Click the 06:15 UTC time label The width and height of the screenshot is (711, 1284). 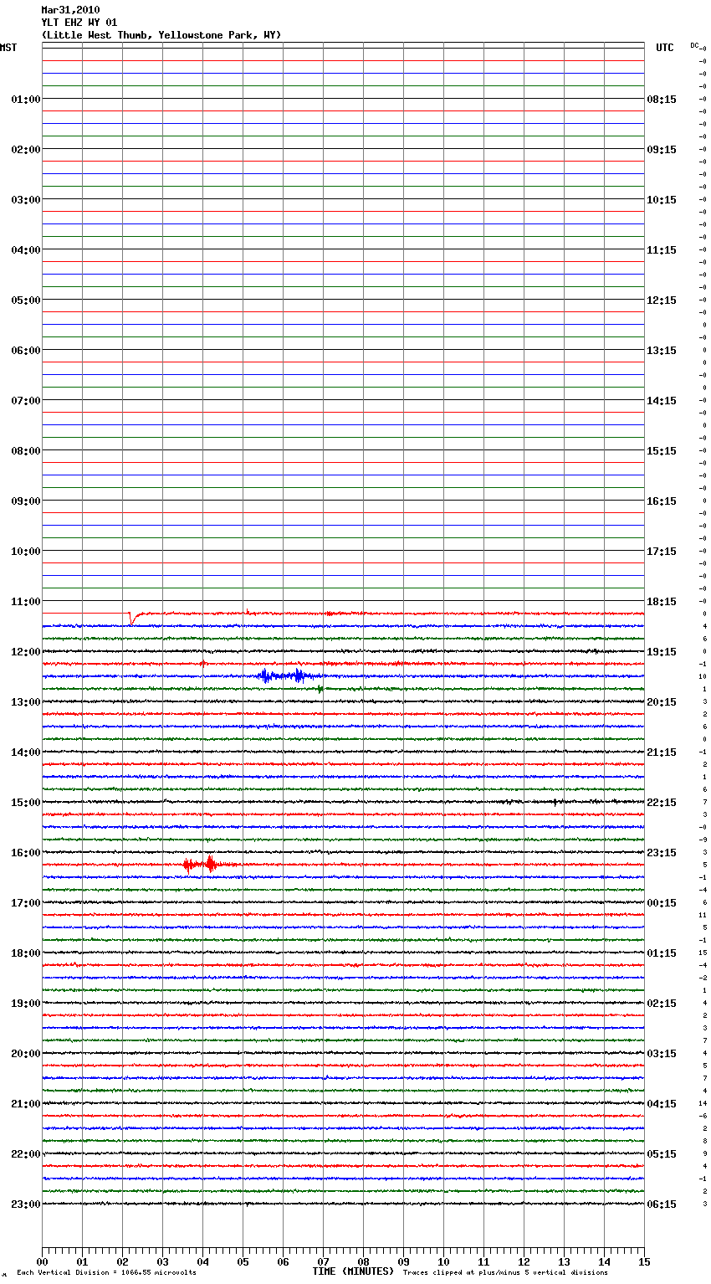click(x=662, y=1204)
